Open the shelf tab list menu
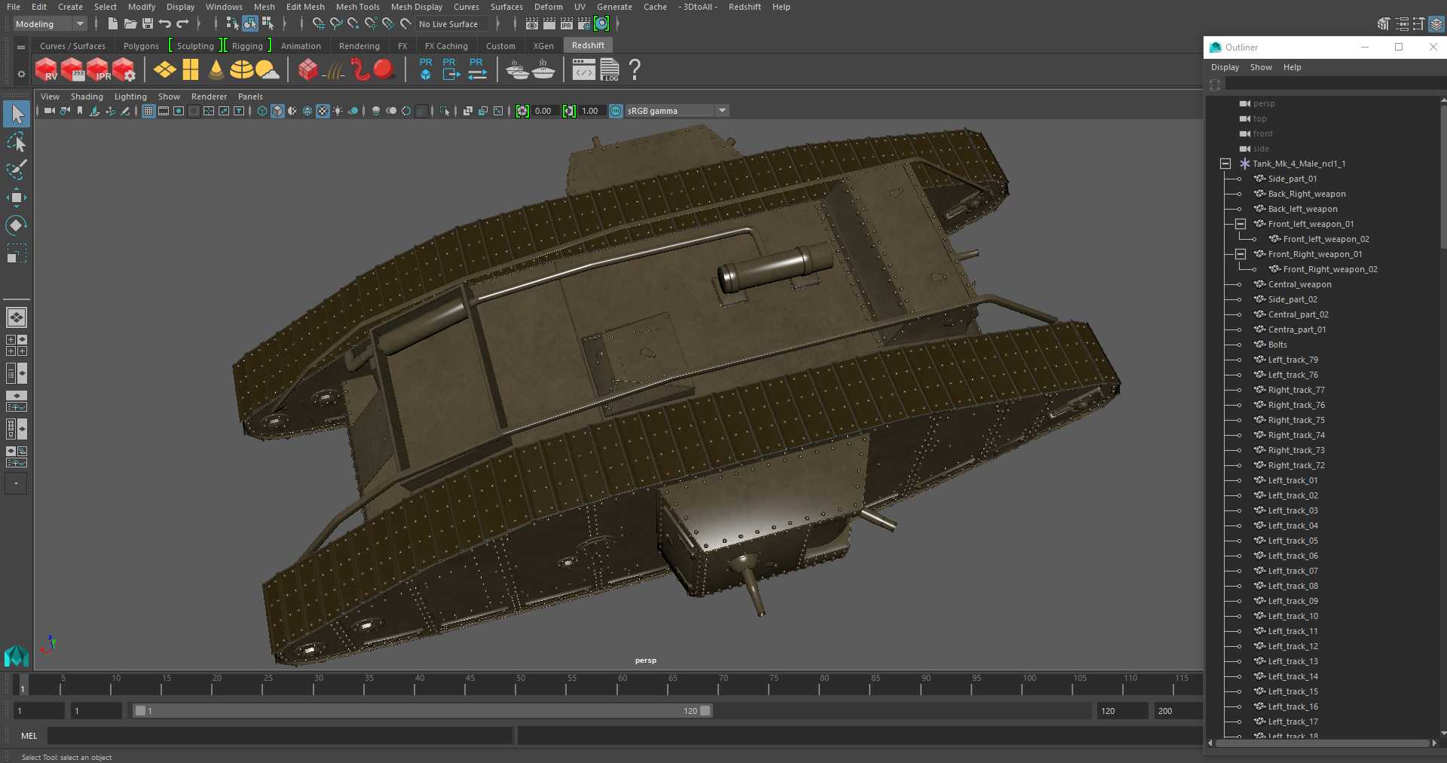This screenshot has width=1447, height=763. coord(21,47)
